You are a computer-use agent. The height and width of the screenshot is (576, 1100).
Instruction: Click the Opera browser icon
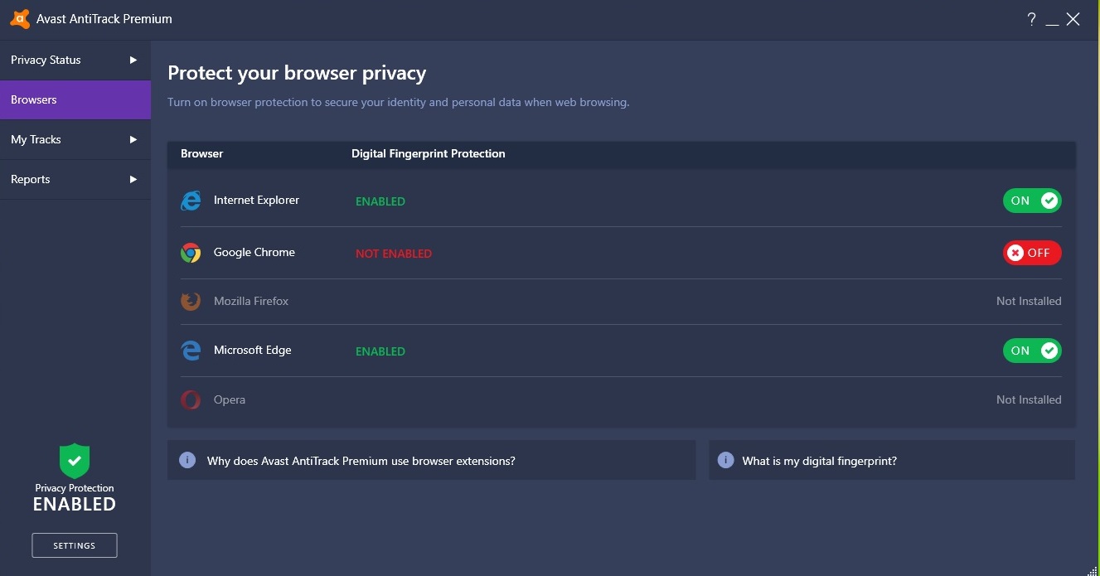(x=191, y=400)
